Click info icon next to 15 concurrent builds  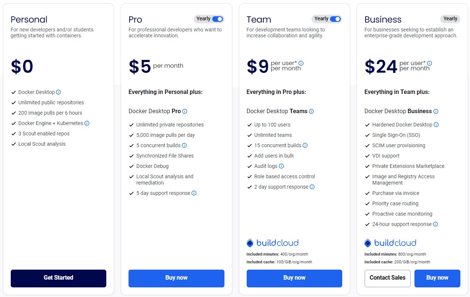click(x=305, y=145)
